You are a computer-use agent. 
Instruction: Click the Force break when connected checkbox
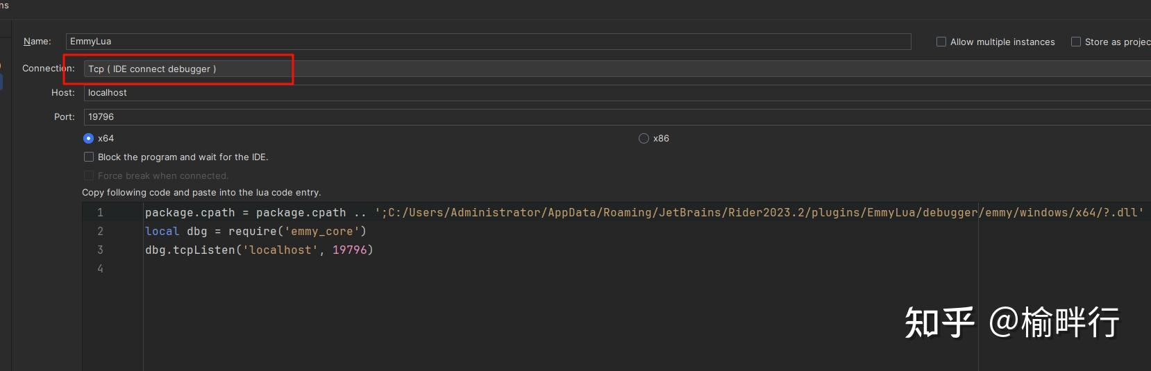(89, 176)
